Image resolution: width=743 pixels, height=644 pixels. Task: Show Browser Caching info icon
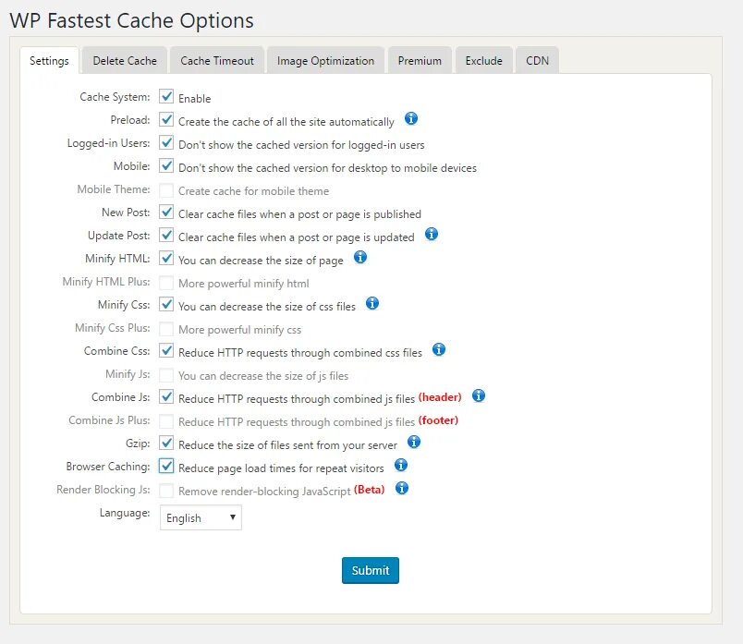[401, 466]
